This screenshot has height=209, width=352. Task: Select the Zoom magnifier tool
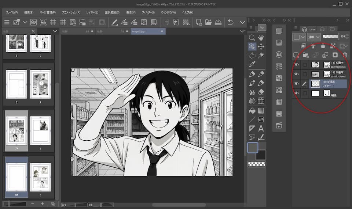tap(252, 38)
